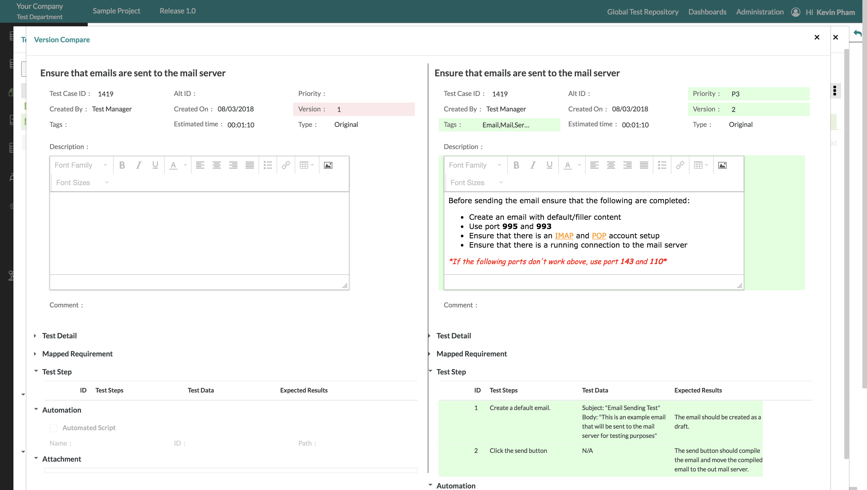Image resolution: width=867 pixels, height=490 pixels.
Task: Click Bold icon in left description editor
Action: click(x=122, y=165)
